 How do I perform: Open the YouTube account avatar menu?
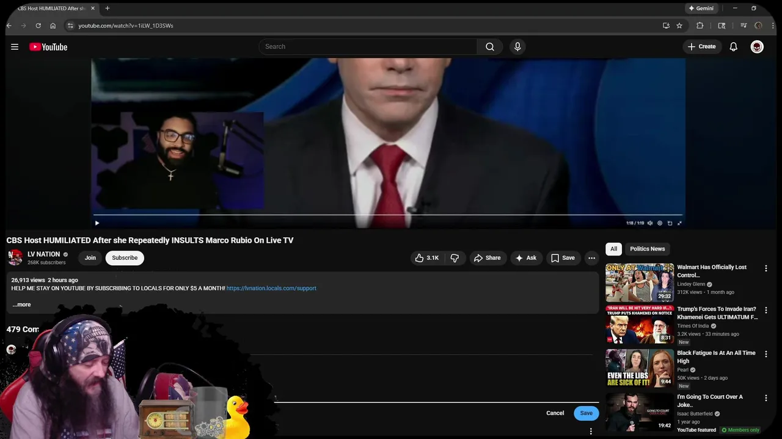tap(757, 47)
